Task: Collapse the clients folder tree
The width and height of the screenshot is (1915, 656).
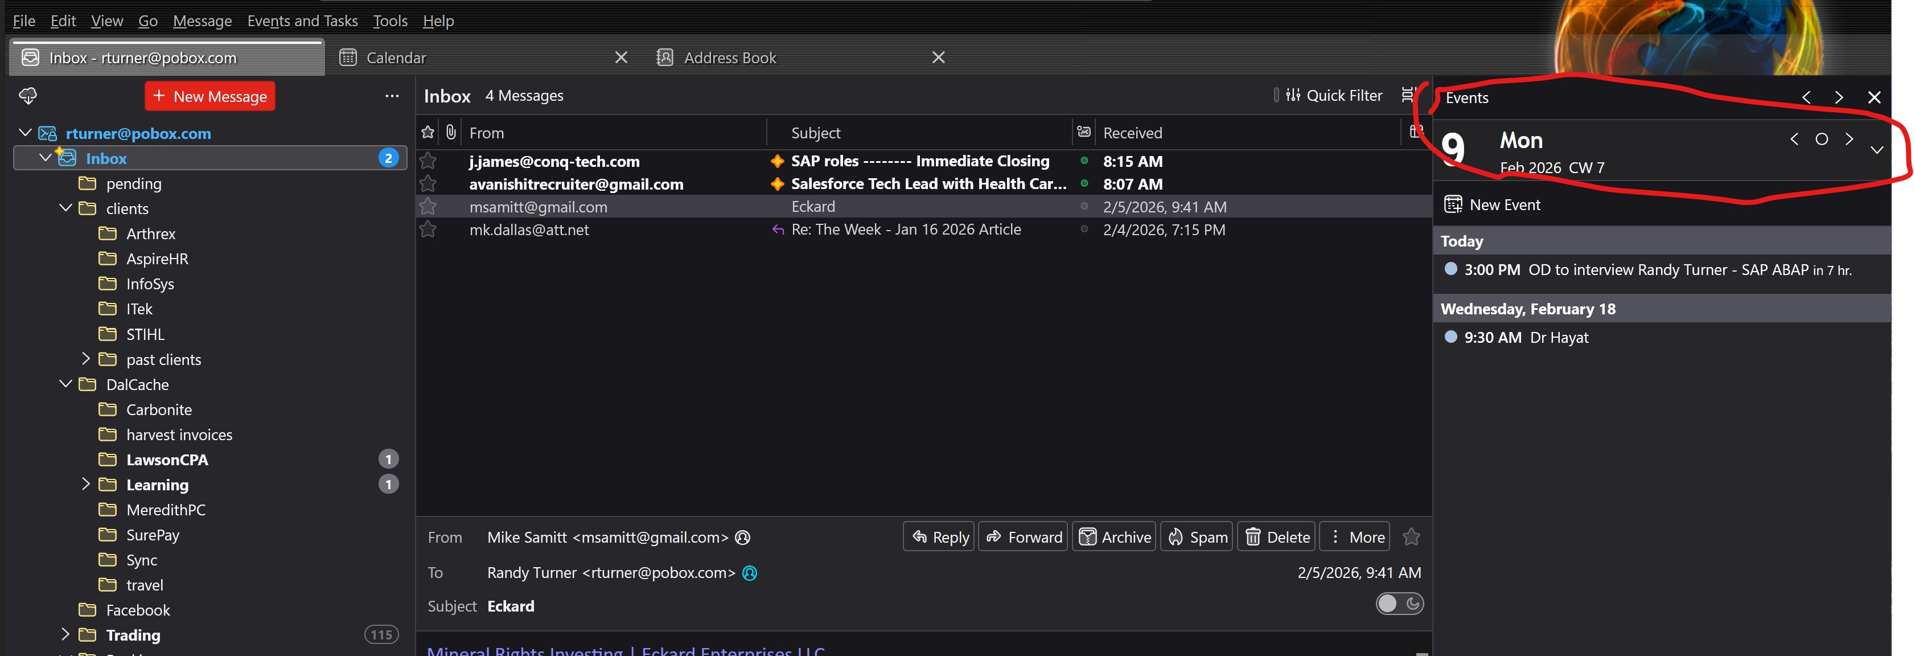Action: tap(66, 208)
